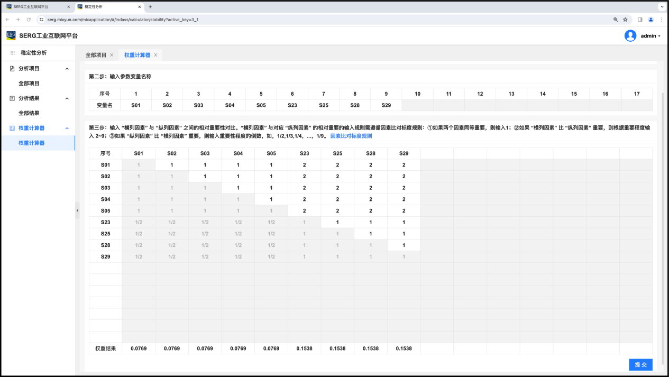
Task: Open the browser side panel icon
Action: [640, 20]
